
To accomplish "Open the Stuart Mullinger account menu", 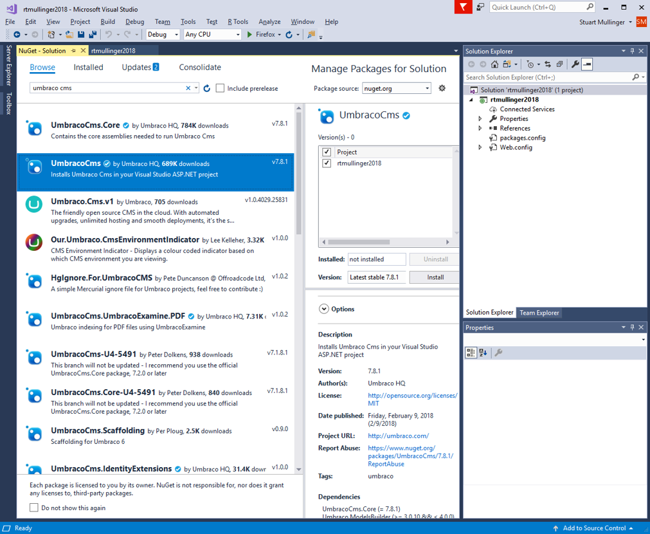I will (605, 22).
